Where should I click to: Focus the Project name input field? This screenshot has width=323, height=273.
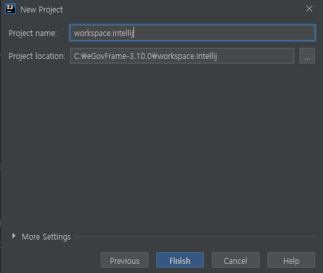click(192, 33)
